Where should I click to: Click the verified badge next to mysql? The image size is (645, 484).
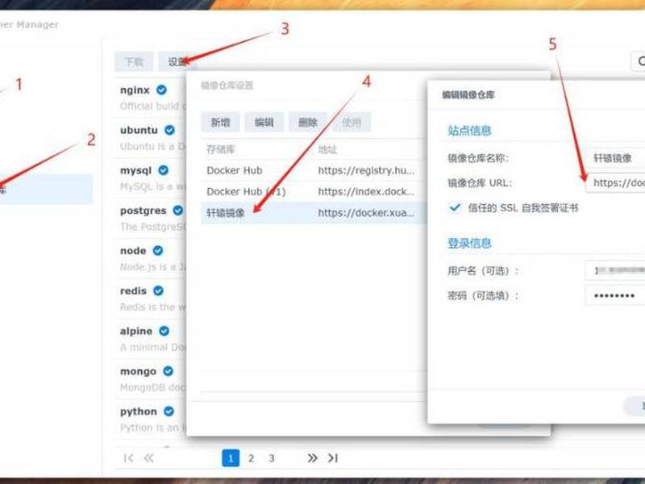[x=164, y=170]
